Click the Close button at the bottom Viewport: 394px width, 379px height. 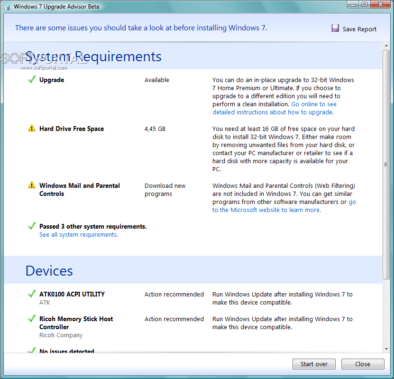pyautogui.click(x=363, y=364)
